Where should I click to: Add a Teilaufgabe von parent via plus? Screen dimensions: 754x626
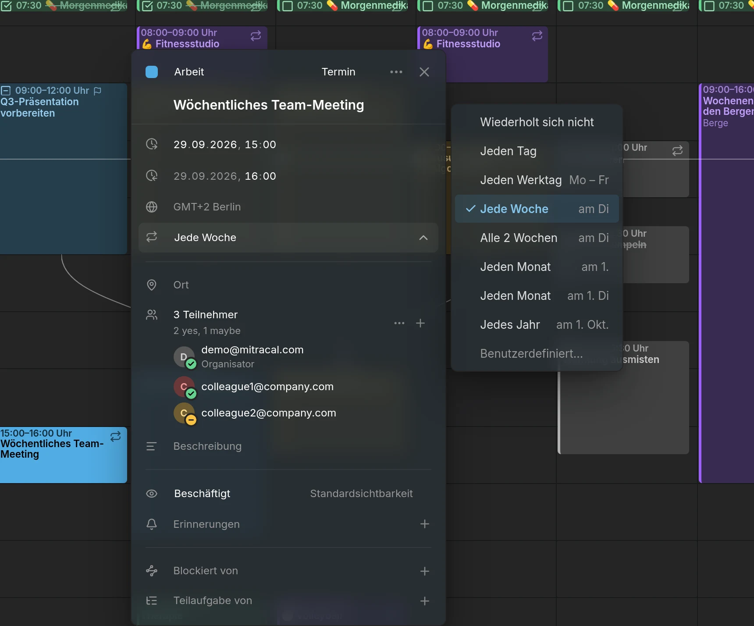click(424, 601)
